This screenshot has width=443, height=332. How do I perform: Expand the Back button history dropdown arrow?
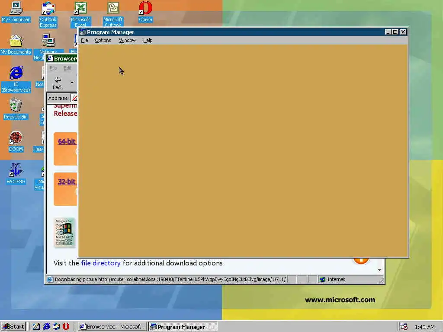tap(72, 83)
